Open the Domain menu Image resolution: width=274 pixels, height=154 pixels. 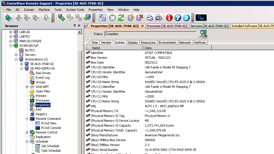point(29,10)
